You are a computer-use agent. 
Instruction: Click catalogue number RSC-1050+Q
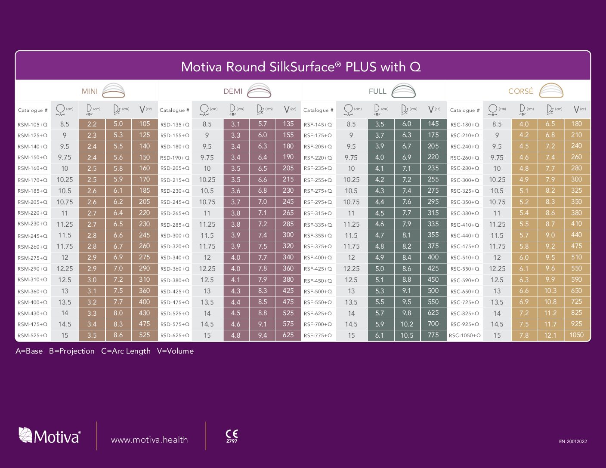[465, 336]
